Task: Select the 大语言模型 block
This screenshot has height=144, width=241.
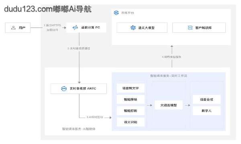Action: tap(169, 105)
